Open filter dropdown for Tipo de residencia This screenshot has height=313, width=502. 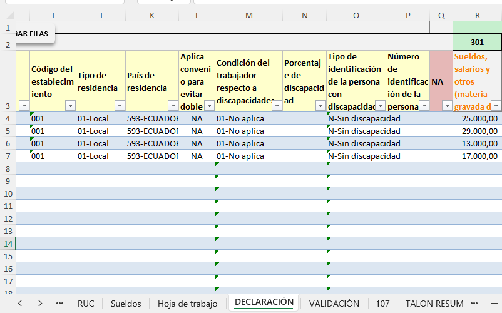coord(120,106)
